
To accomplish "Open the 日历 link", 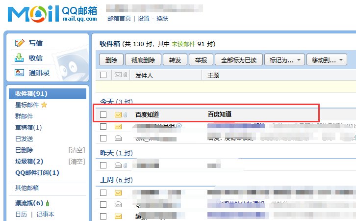I will (21, 215).
